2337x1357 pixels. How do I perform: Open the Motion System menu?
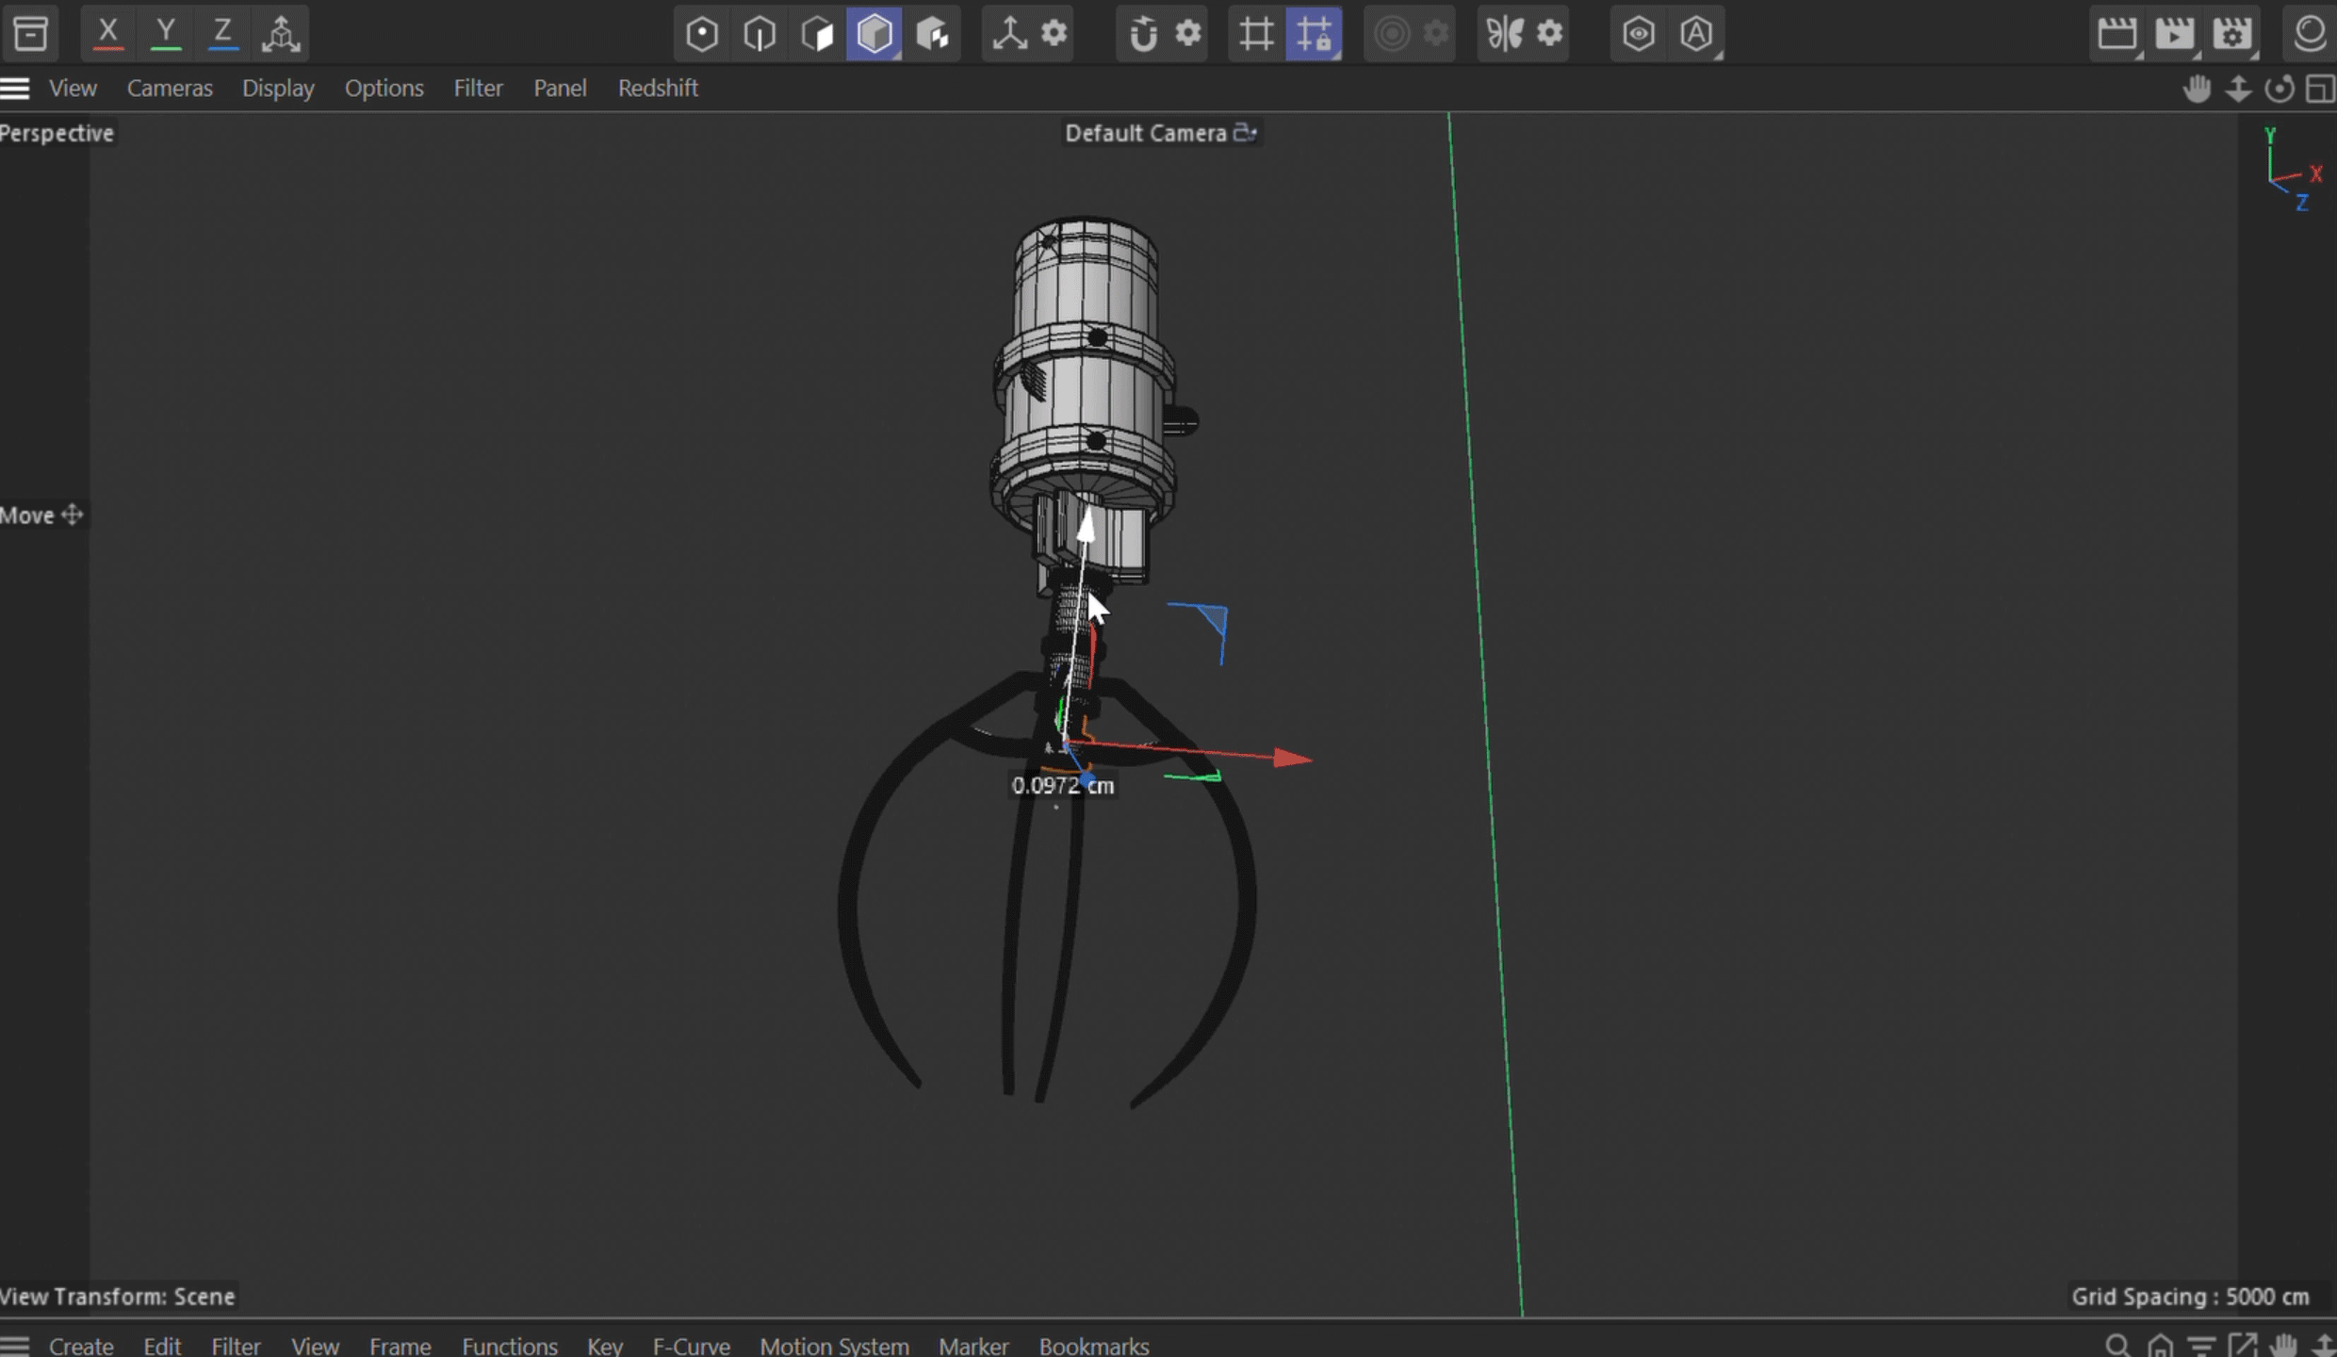pyautogui.click(x=834, y=1346)
